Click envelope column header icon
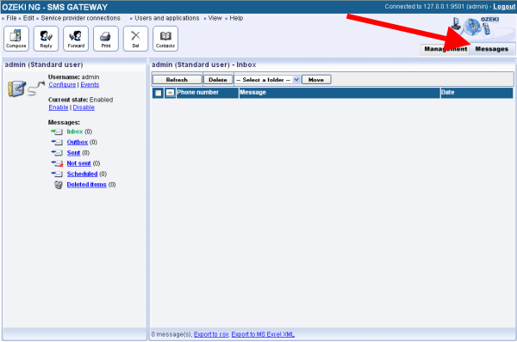 pyautogui.click(x=170, y=93)
